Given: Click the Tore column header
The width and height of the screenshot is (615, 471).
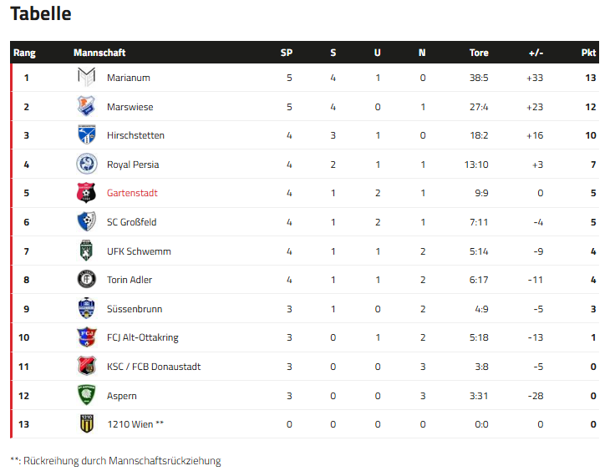Looking at the screenshot, I should point(479,53).
